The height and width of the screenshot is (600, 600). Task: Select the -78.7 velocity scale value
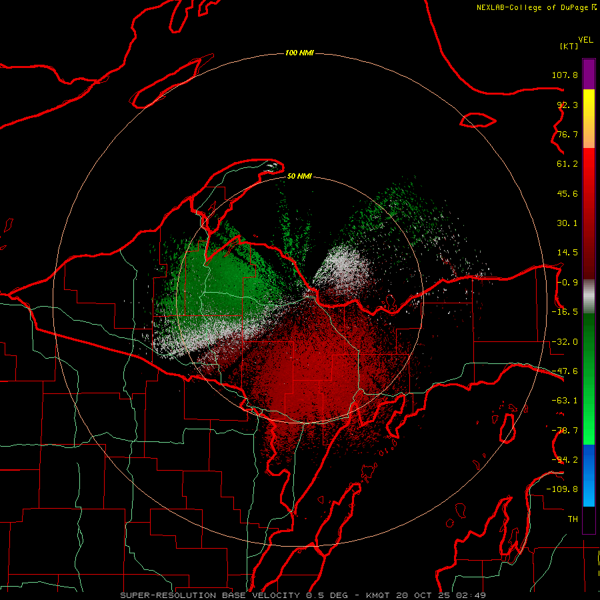tap(565, 431)
